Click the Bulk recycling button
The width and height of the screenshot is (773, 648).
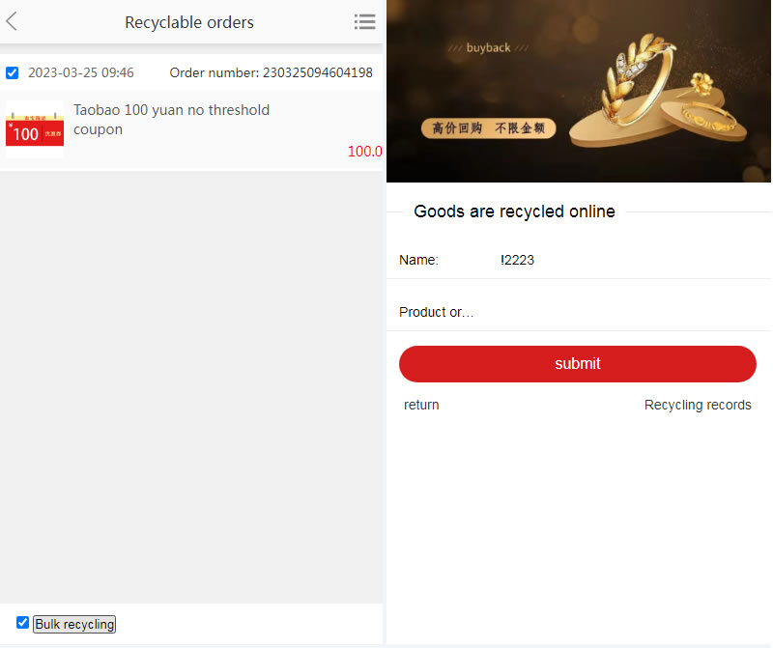click(74, 625)
